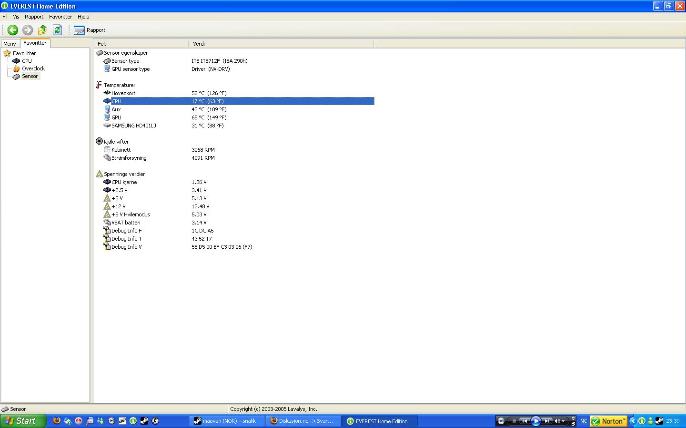This screenshot has width=686, height=428.
Task: Click the GPU temperature row icon
Action: tap(107, 117)
